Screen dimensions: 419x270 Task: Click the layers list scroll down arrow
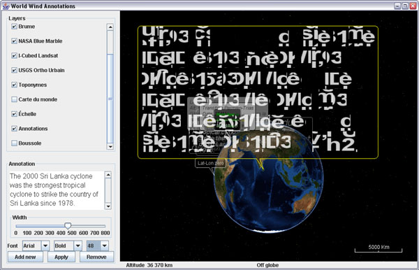[110, 147]
